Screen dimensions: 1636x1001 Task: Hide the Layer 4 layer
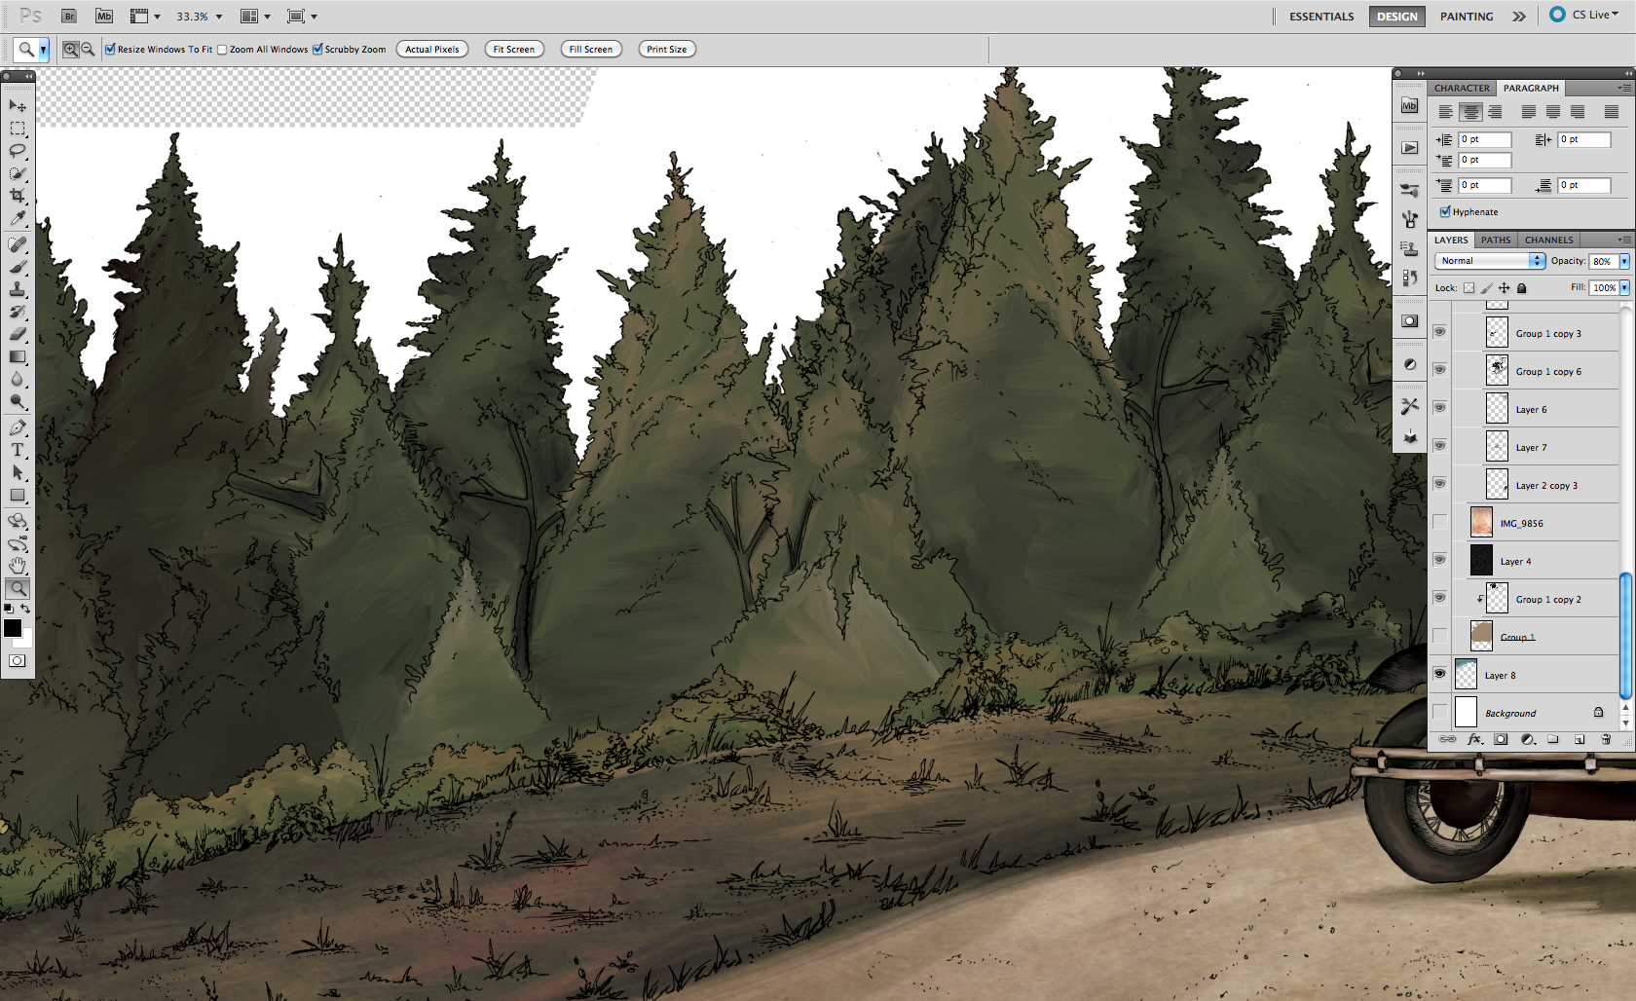tap(1439, 560)
